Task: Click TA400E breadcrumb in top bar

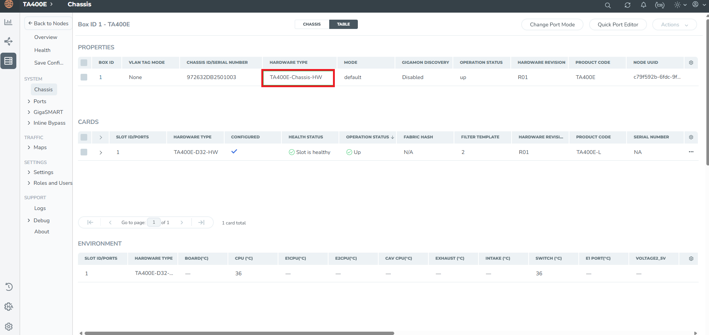Action: coord(35,4)
